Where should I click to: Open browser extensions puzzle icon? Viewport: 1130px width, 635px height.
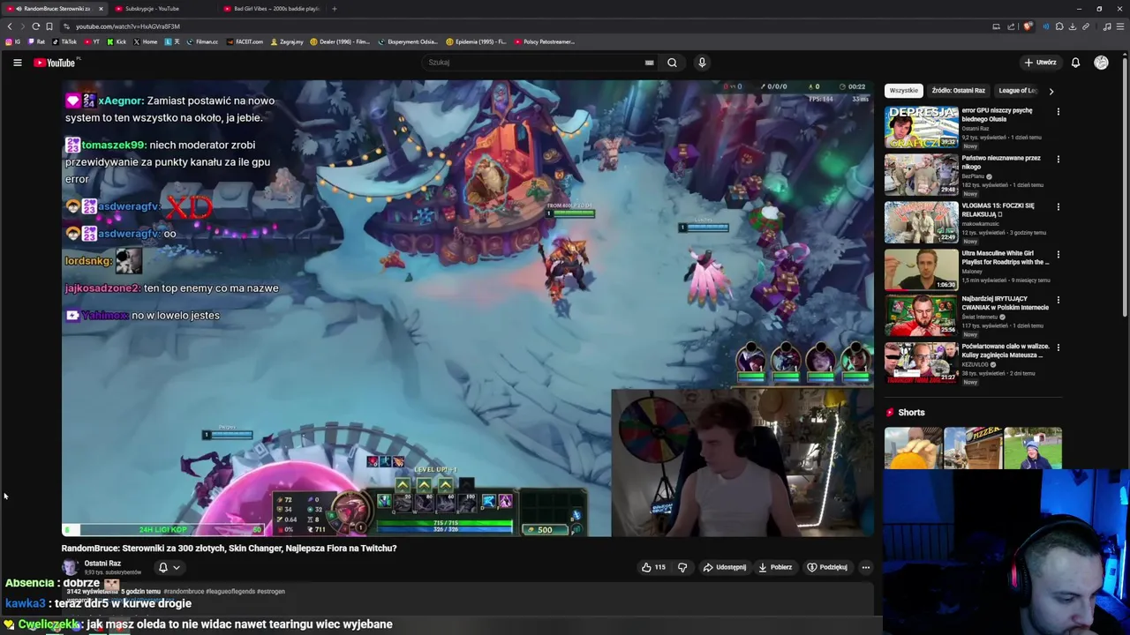[1059, 26]
